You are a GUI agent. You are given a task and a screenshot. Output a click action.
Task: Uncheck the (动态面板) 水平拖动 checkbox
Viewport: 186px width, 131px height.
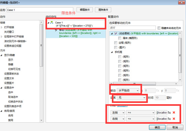[x=115, y=34]
